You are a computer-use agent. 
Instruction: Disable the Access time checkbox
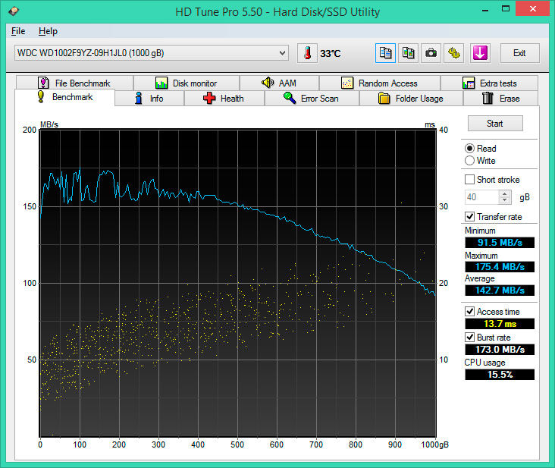470,312
